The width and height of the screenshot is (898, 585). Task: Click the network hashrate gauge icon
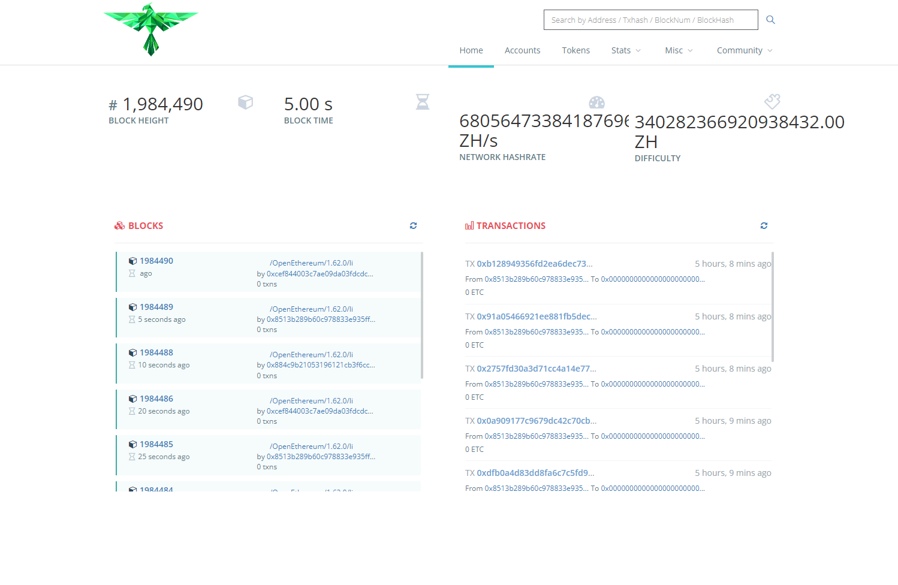pyautogui.click(x=596, y=102)
